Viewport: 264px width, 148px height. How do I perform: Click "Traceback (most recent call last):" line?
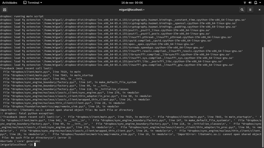26,68
